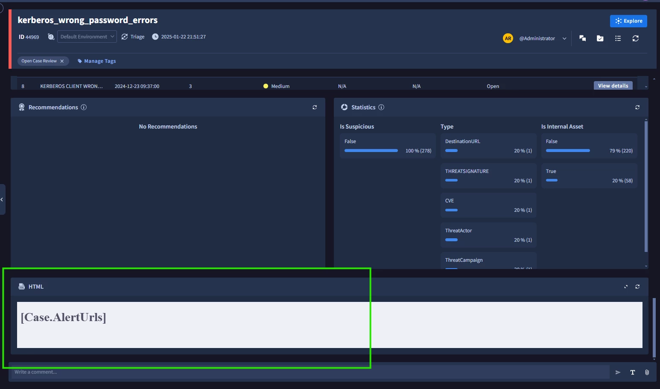Click View details for the Kerberos alert row
Screen dimensions: 660x389
613,86
